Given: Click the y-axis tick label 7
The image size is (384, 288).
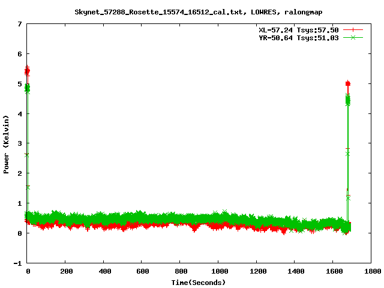Looking at the screenshot, I should (20, 24).
